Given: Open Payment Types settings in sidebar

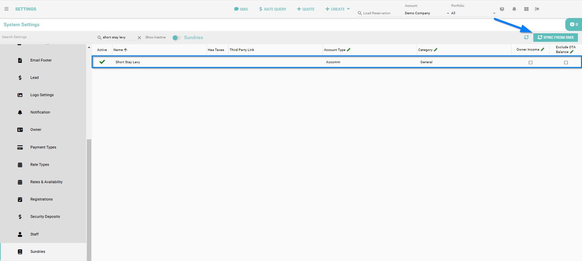Looking at the screenshot, I should tap(43, 147).
